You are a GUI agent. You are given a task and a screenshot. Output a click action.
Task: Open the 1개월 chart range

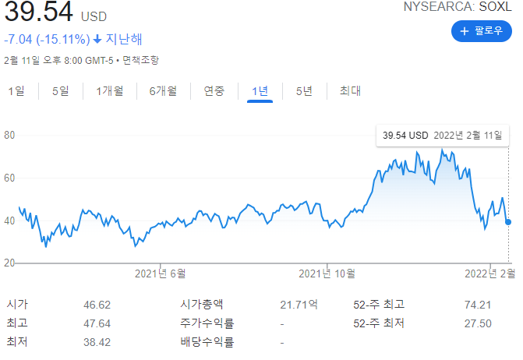tap(110, 91)
